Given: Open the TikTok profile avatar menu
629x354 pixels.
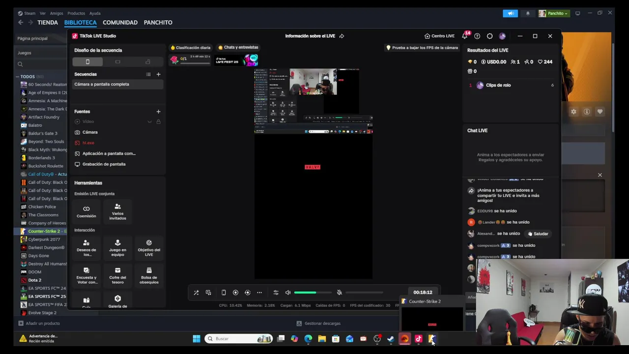Looking at the screenshot, I should coord(502,36).
